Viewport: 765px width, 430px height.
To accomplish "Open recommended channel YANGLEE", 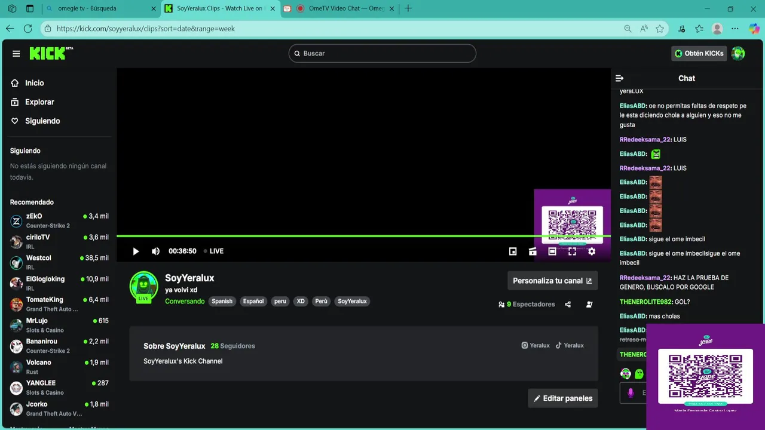I will click(x=59, y=388).
